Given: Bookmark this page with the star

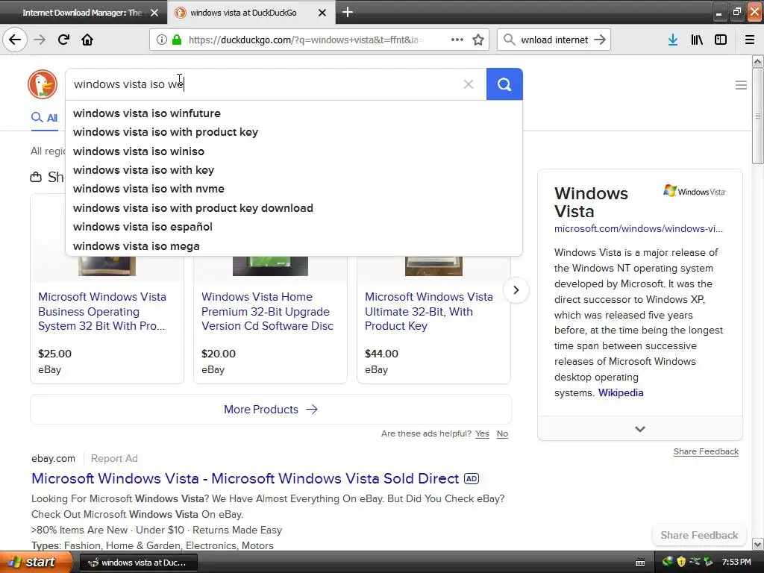Looking at the screenshot, I should tap(478, 40).
